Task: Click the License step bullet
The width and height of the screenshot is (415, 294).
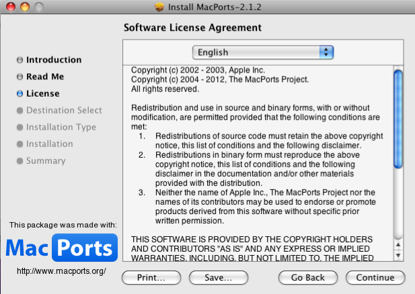Action: [20, 94]
